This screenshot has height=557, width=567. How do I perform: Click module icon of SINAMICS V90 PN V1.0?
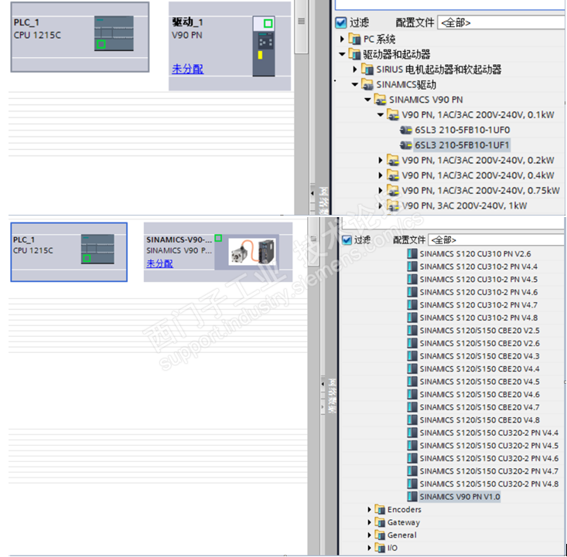[412, 496]
